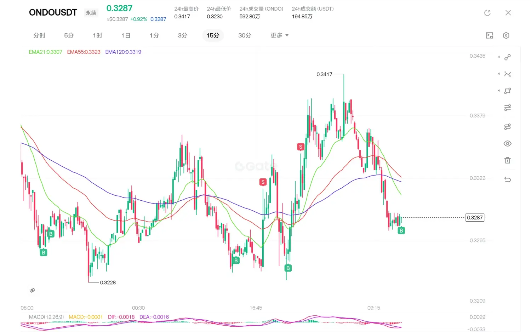The height and width of the screenshot is (332, 531).
Task: Click the 09:15 time axis label
Action: [x=374, y=308]
